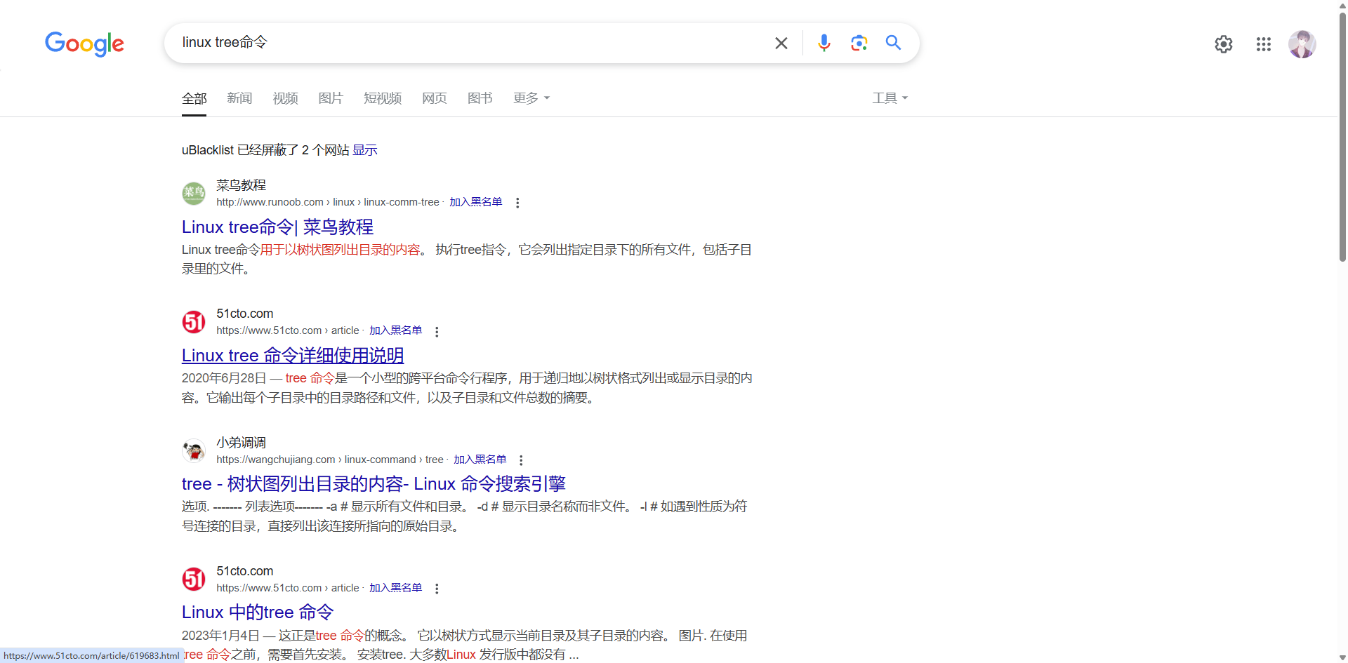Start voice search with the microphone icon
Screen dimensions: 1348x663
coord(824,43)
